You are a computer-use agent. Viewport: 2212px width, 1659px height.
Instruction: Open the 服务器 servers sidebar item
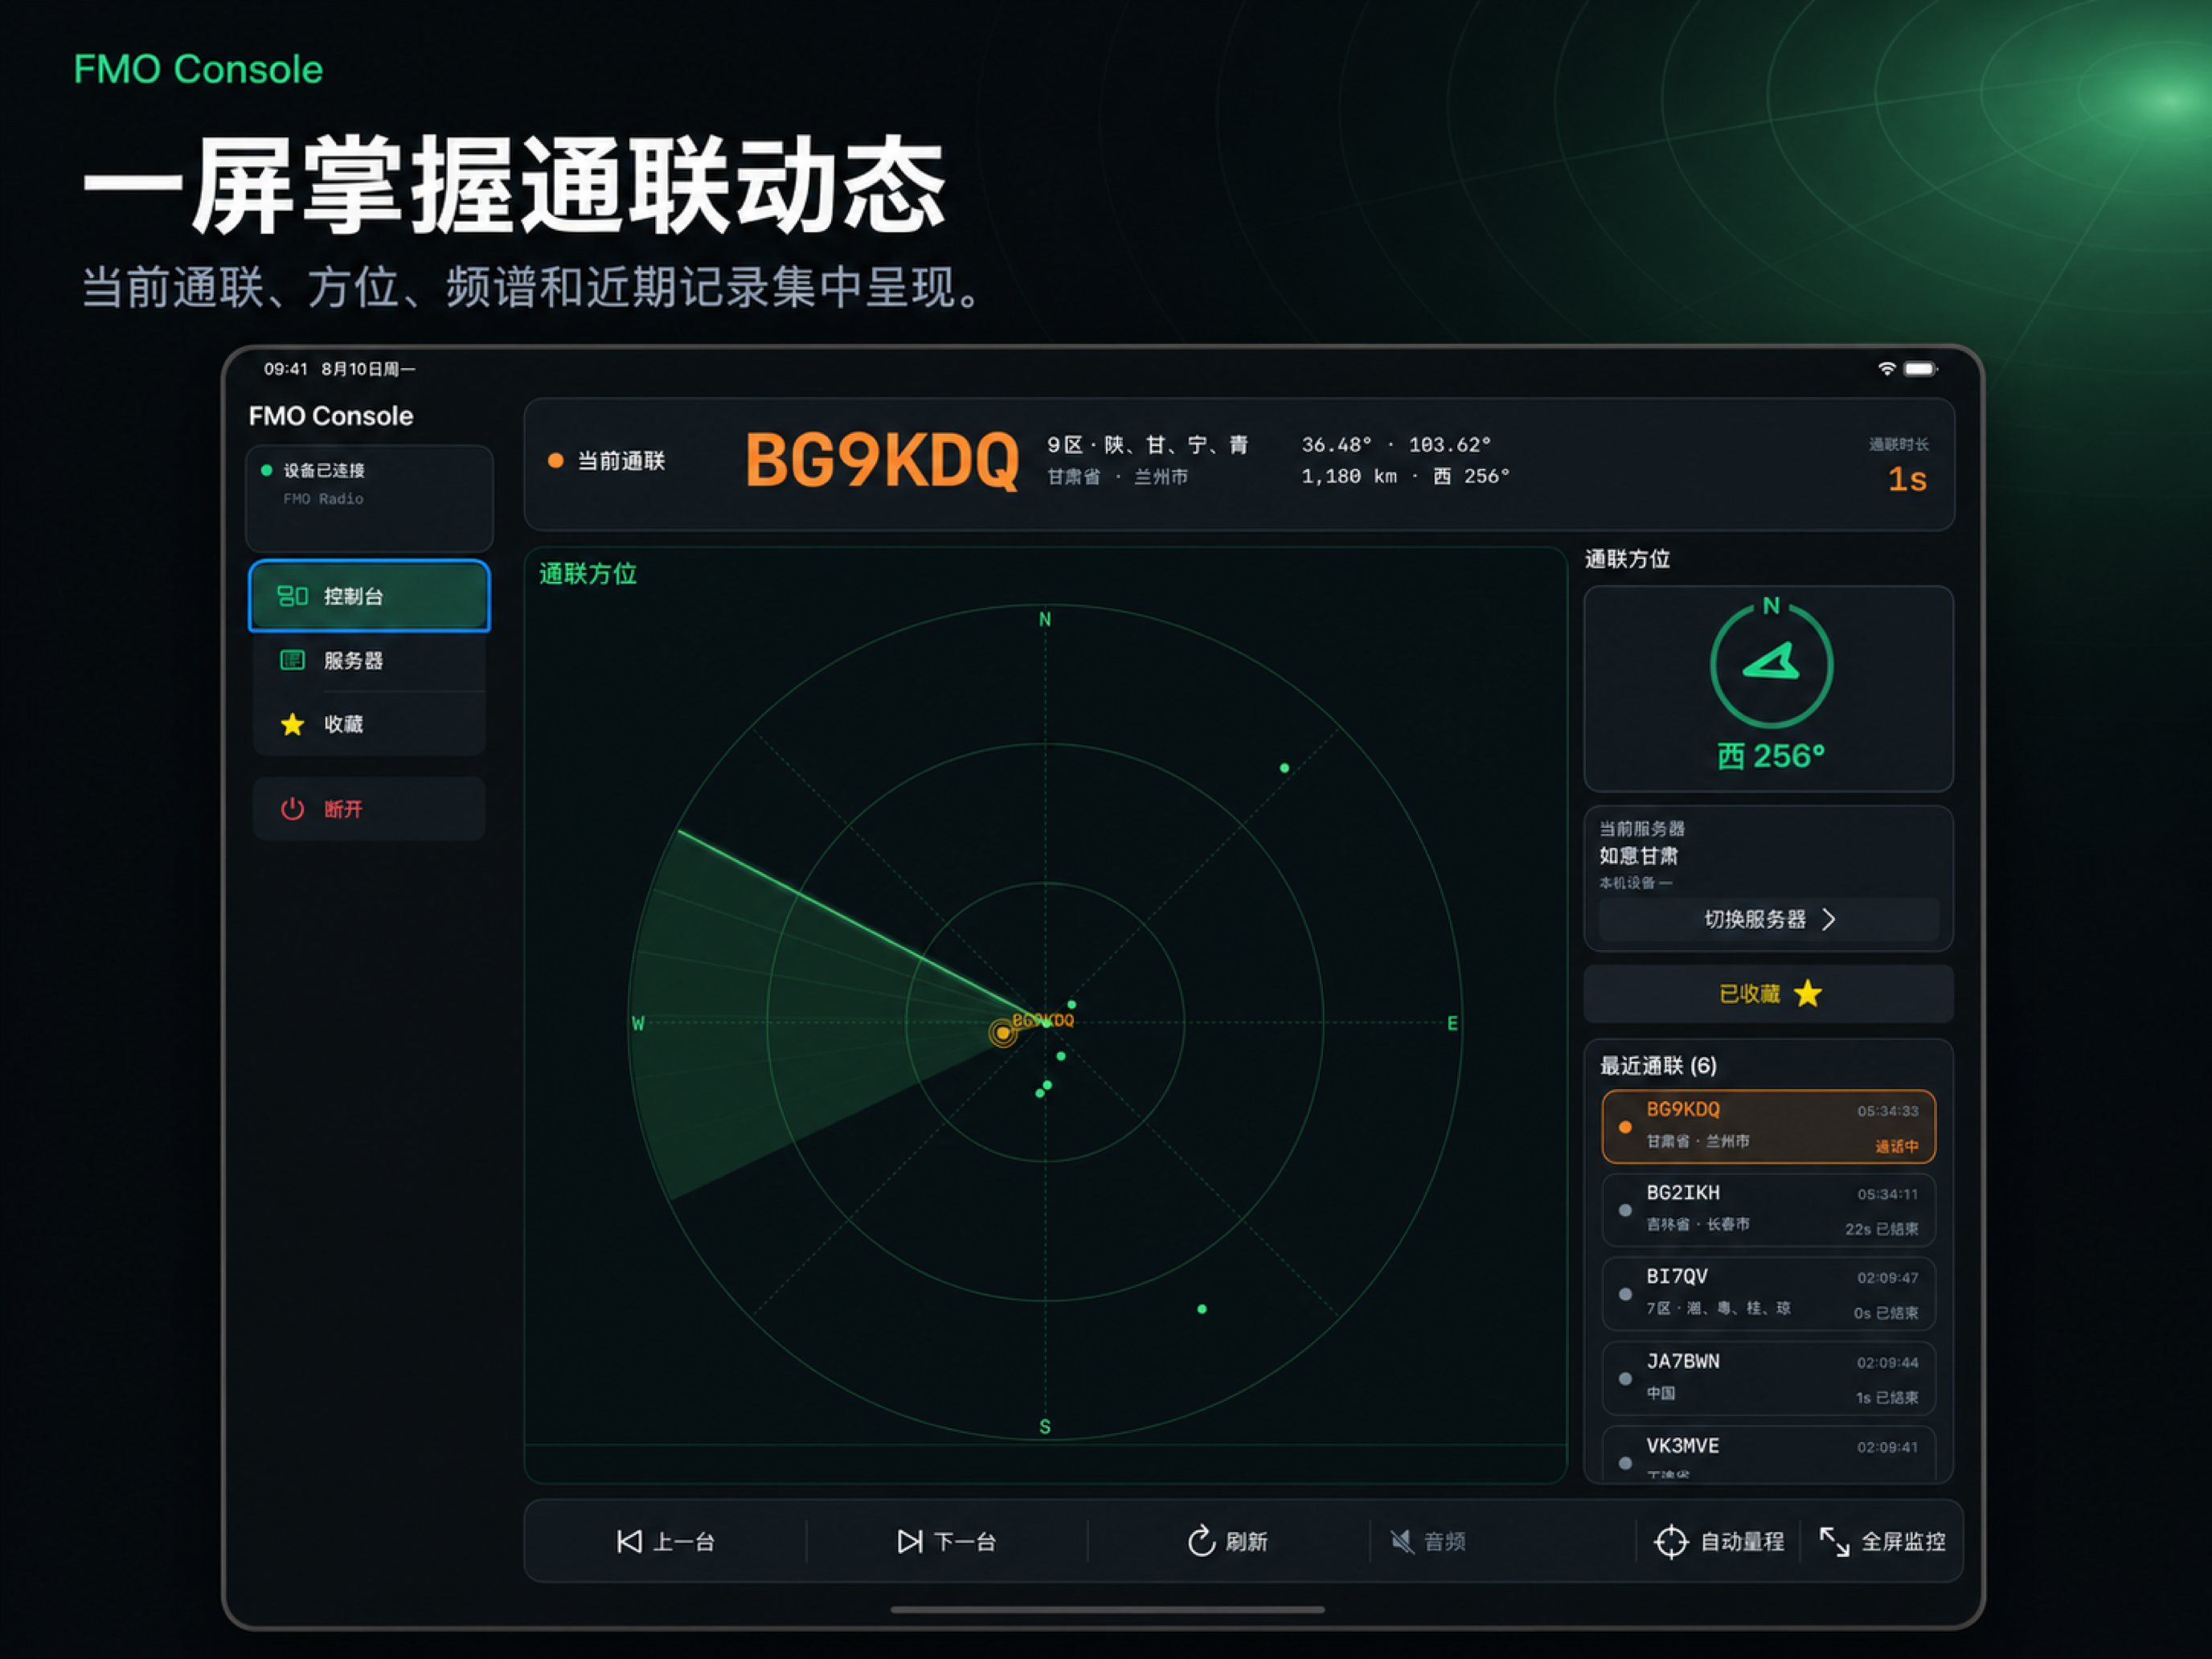pos(369,660)
